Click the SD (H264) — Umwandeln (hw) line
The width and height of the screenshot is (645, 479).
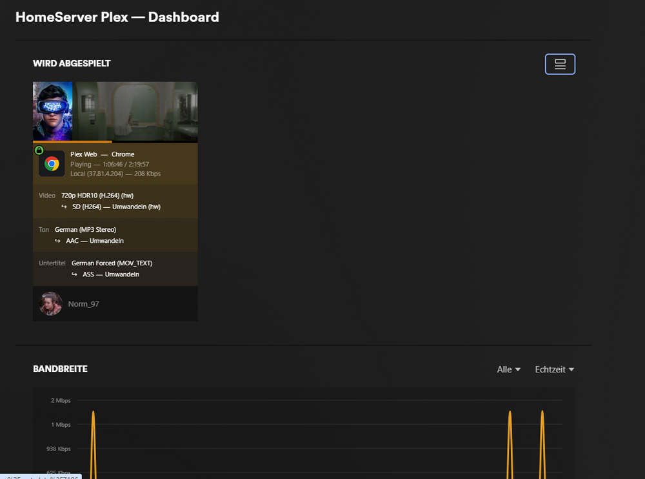tap(116, 207)
